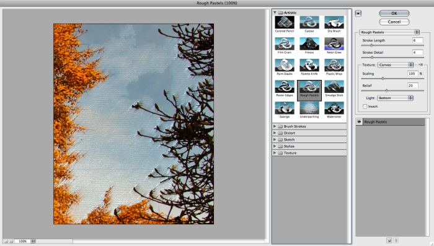Screen dimensions: 434x246
Task: Expand the Texture filter folder
Action: click(275, 153)
